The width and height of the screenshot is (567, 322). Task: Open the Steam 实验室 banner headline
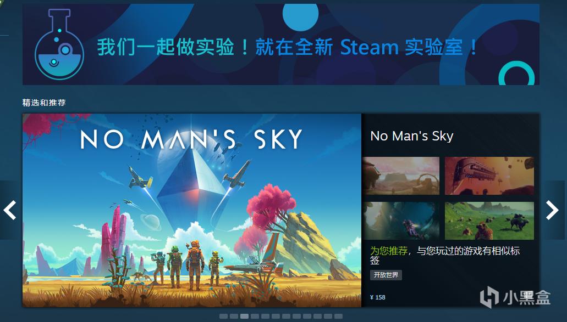288,47
